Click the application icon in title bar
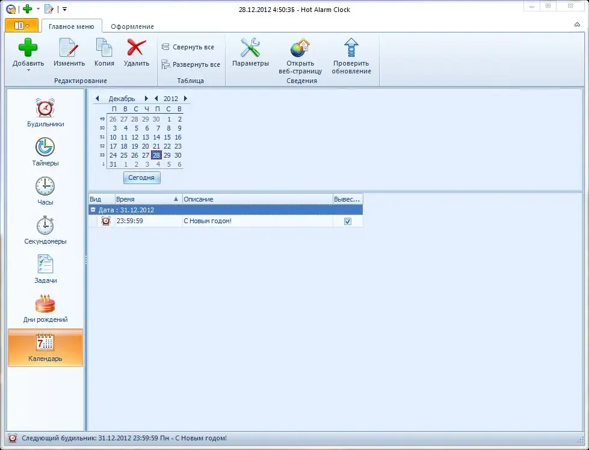 [x=11, y=9]
